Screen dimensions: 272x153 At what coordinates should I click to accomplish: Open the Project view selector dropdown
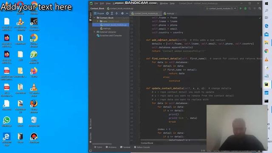click(99, 13)
